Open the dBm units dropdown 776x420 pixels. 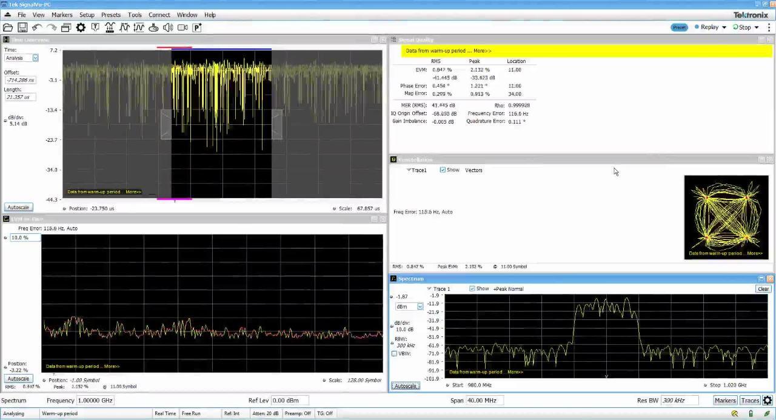420,307
